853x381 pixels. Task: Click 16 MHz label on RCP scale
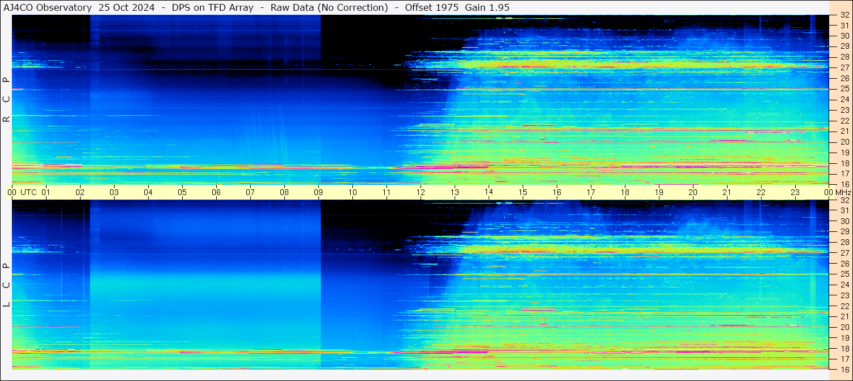click(844, 184)
